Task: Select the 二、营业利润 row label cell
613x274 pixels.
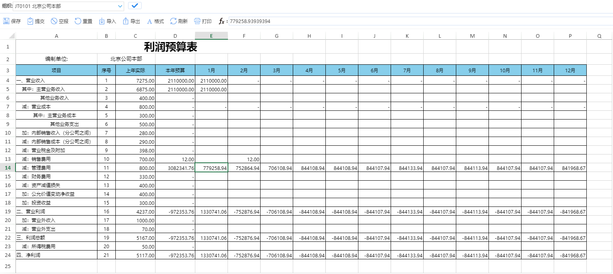Action: [56, 212]
